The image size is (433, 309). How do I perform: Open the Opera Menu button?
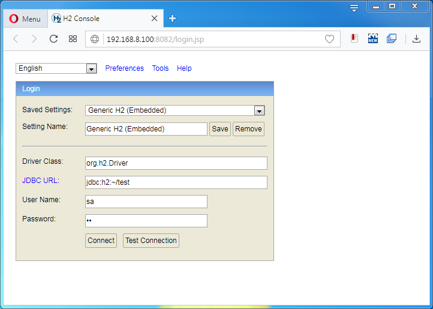pos(25,19)
